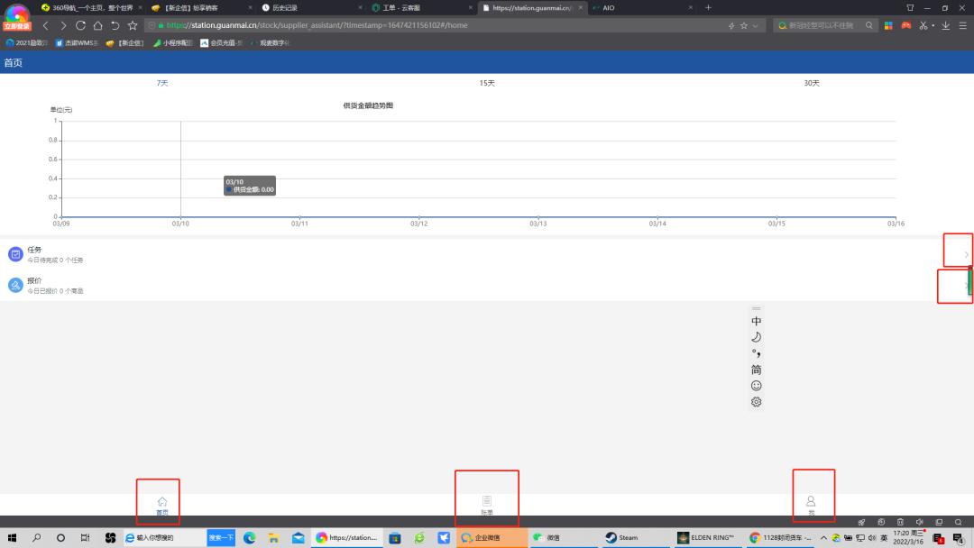The width and height of the screenshot is (974, 548).
Task: Click the station.guanmai.cn URL address field
Action: (x=435, y=25)
